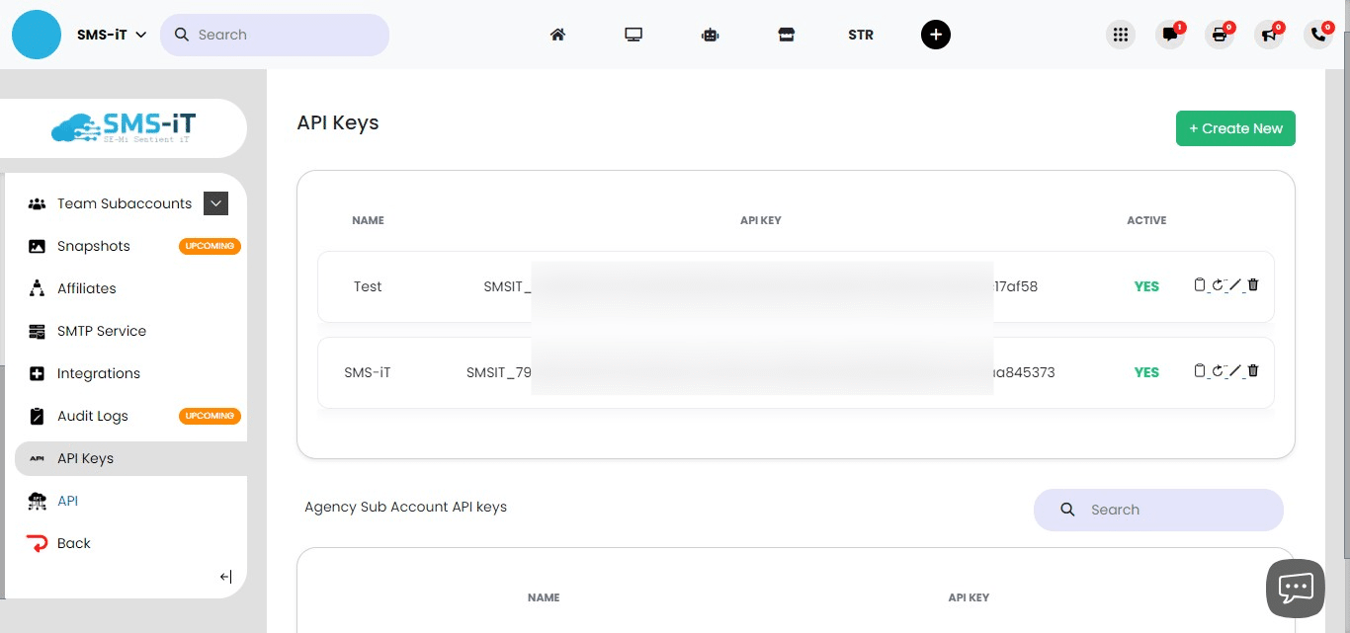Image resolution: width=1350 pixels, height=633 pixels.
Task: Go to the Home icon in top bar
Action: pyautogui.click(x=557, y=35)
